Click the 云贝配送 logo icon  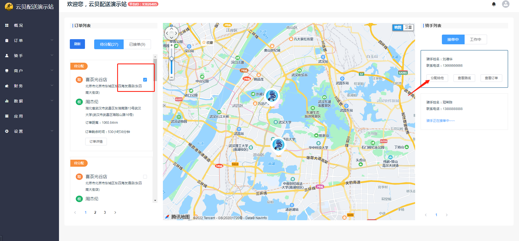click(9, 6)
